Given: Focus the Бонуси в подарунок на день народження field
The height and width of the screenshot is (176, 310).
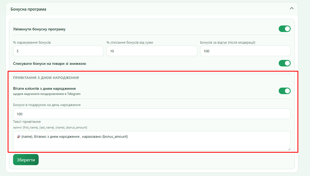Looking at the screenshot, I should (152, 114).
